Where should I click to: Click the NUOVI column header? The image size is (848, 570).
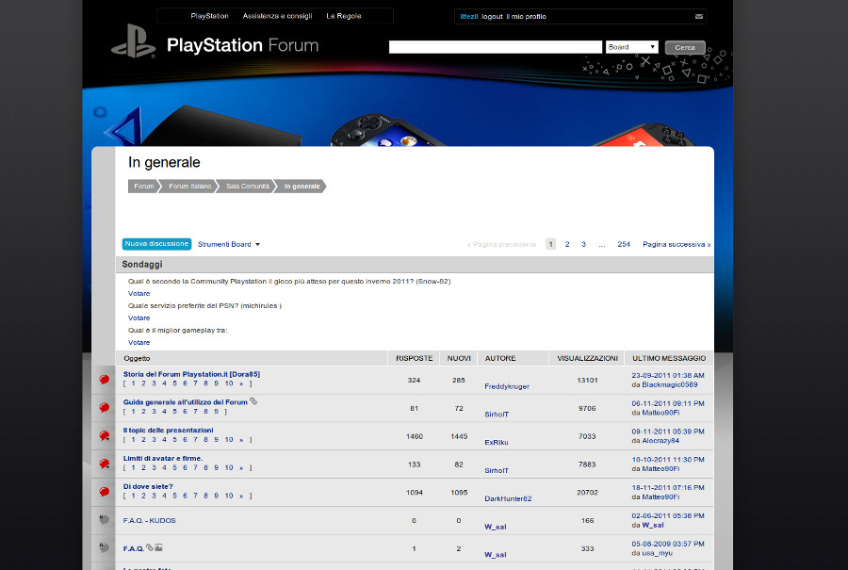tap(459, 359)
